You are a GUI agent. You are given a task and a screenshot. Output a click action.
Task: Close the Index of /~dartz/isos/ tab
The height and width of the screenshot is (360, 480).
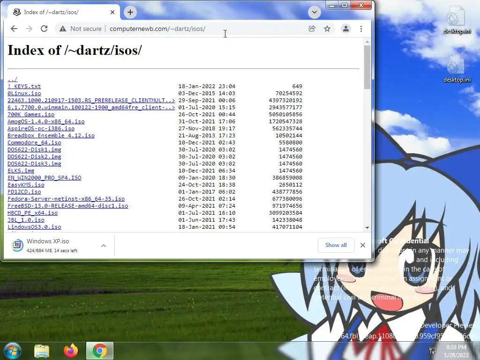[112, 12]
